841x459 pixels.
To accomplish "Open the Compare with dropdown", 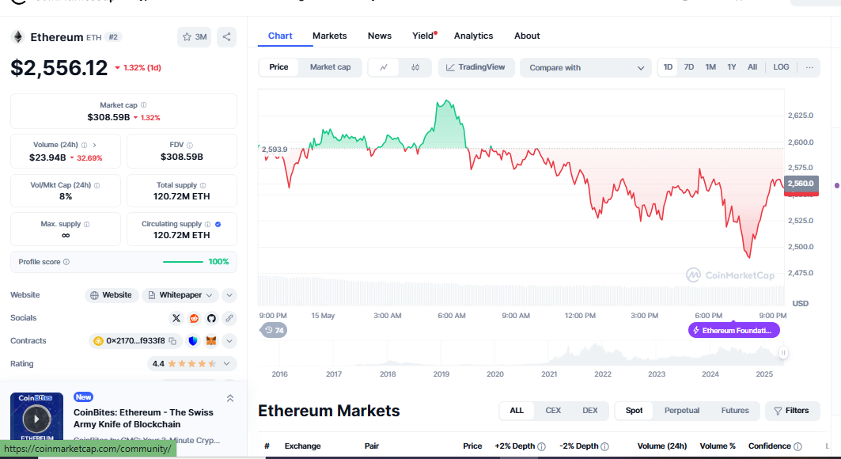I will coord(585,68).
